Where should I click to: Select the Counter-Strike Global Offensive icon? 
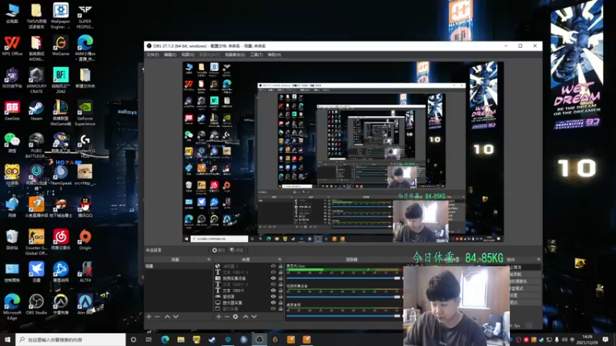tap(36, 242)
